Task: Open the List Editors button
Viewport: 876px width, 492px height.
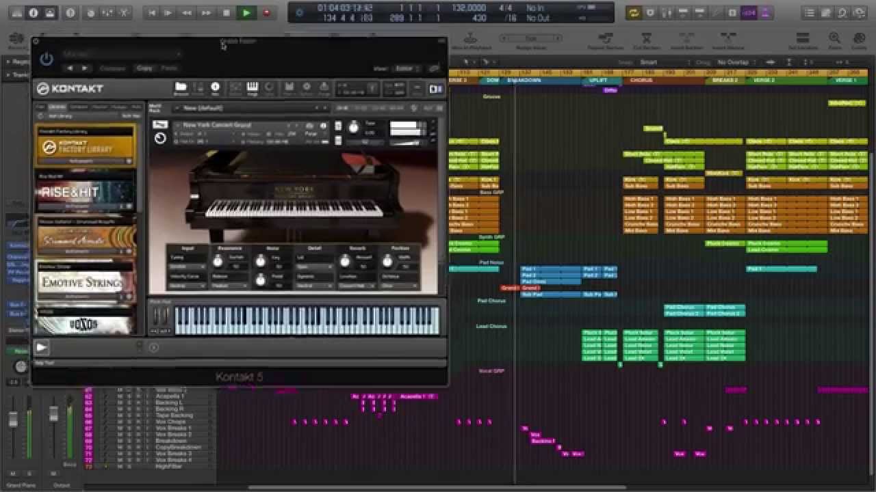Action: (x=810, y=12)
